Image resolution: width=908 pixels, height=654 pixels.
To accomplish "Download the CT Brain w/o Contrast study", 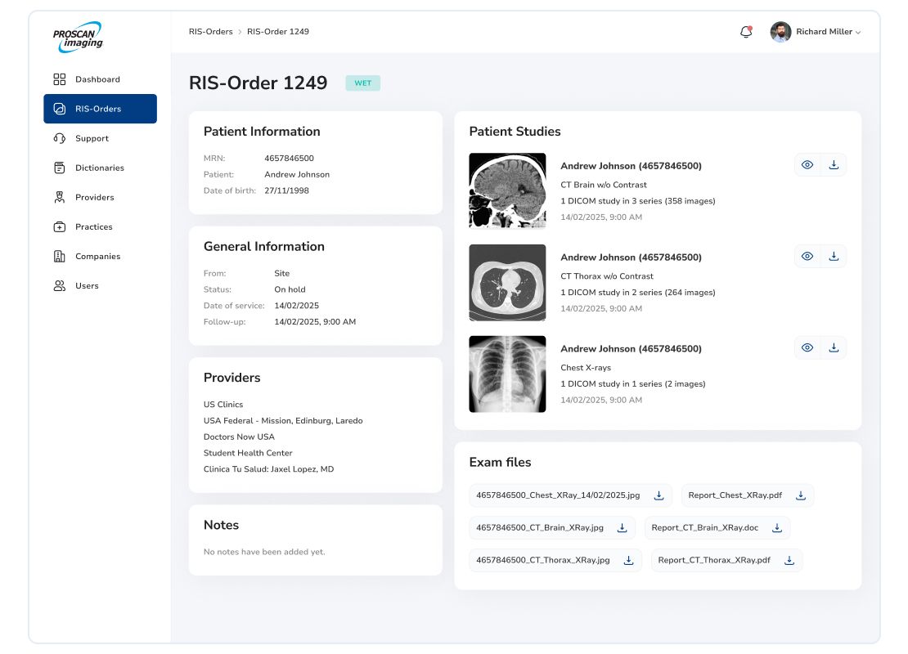I will pyautogui.click(x=834, y=165).
